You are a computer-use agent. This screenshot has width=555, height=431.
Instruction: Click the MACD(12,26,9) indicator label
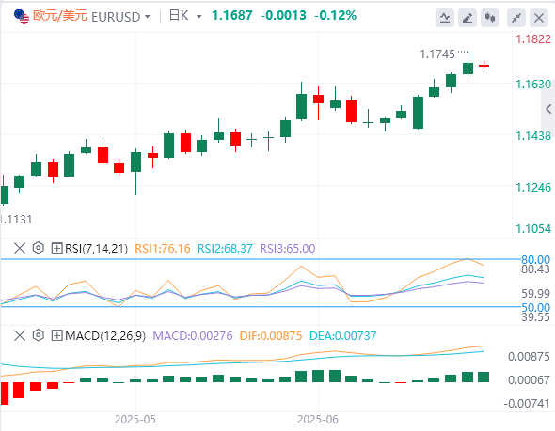[x=105, y=335]
